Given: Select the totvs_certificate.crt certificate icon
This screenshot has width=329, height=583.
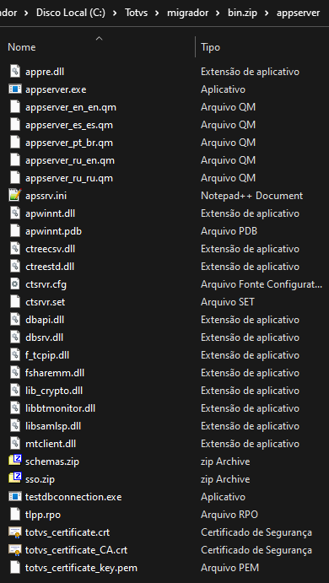Looking at the screenshot, I should tap(15, 532).
